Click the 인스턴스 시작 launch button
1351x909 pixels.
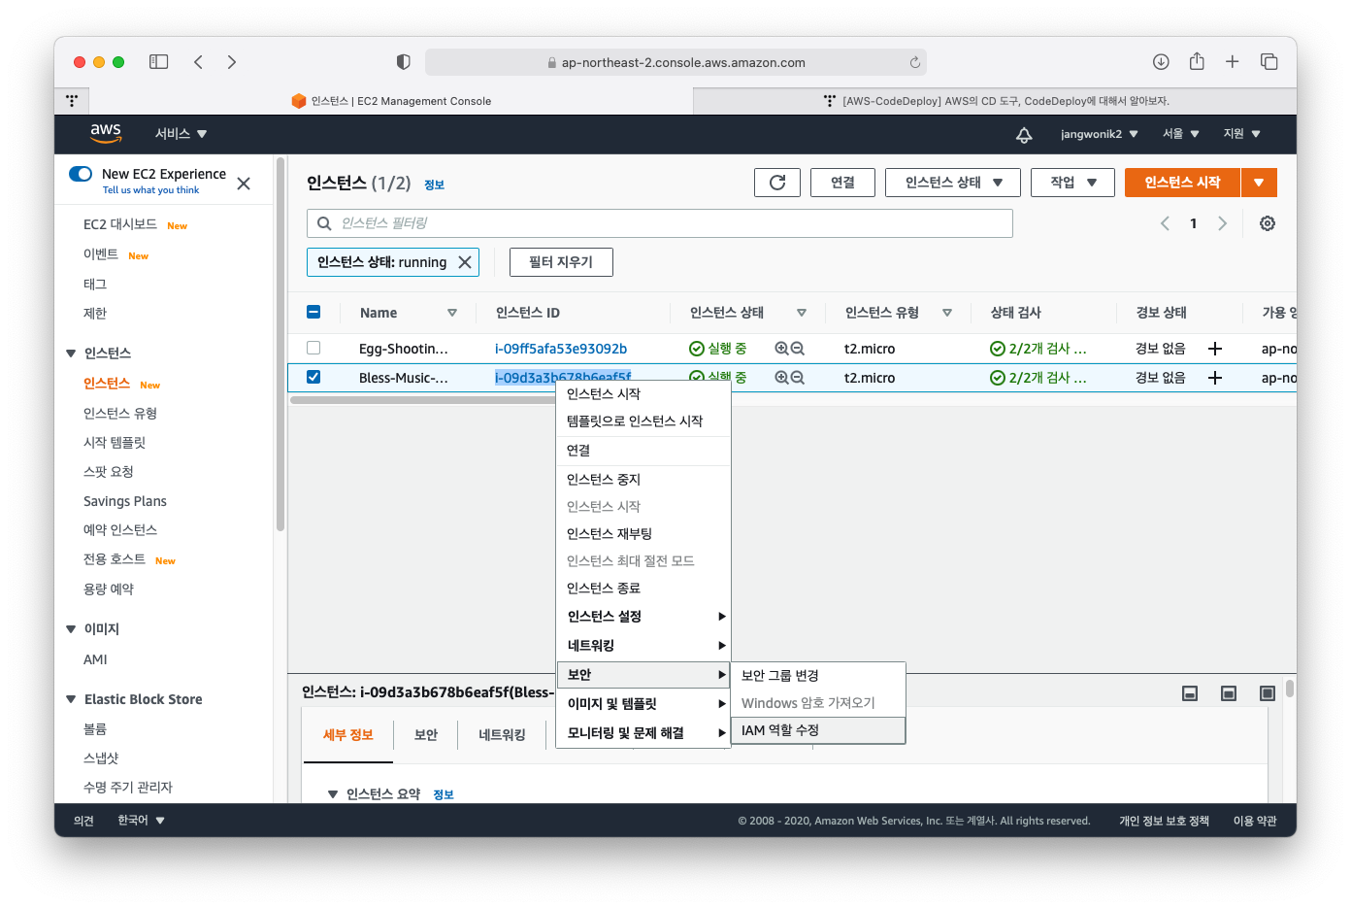coord(1182,183)
